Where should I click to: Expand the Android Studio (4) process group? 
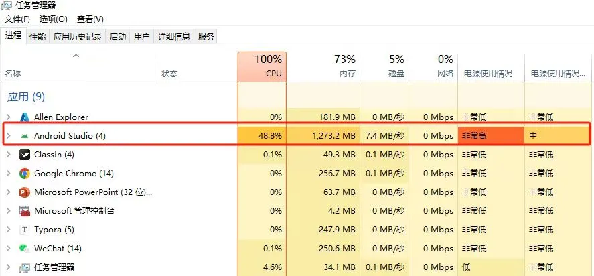click(x=8, y=136)
